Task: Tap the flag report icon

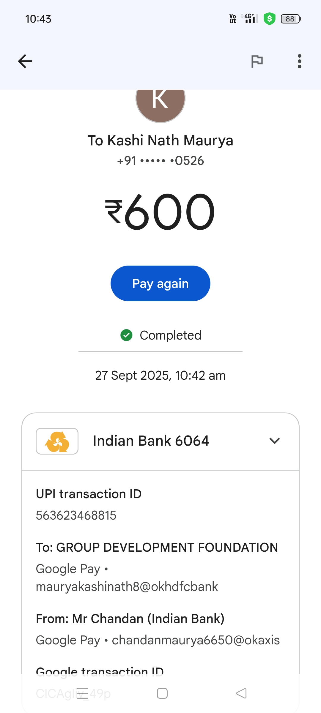Action: pos(257,61)
